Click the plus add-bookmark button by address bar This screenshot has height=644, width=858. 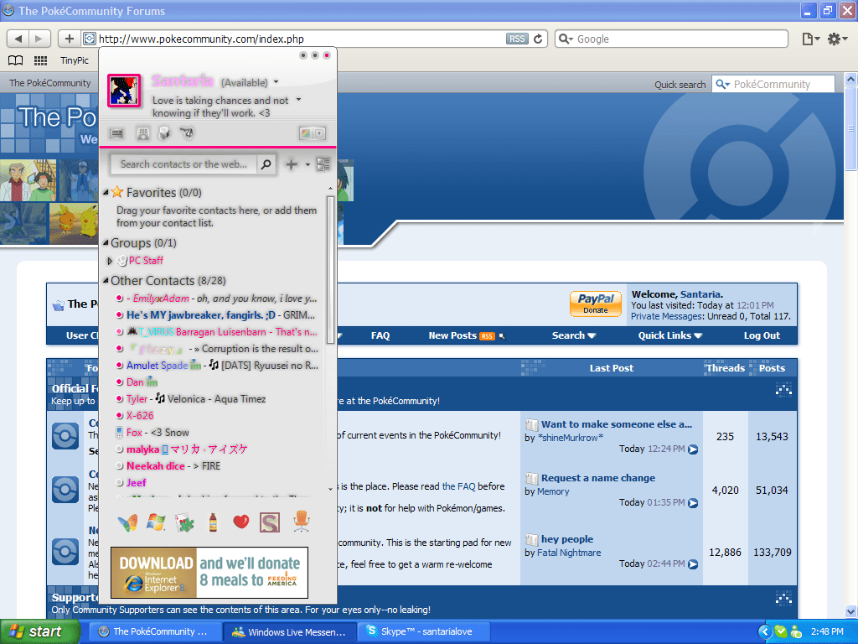(69, 39)
